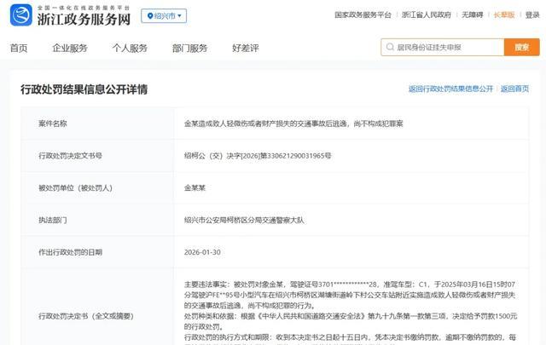This screenshot has width=546, height=345.
Task: Click the search magnifier icon
Action: click(x=390, y=47)
